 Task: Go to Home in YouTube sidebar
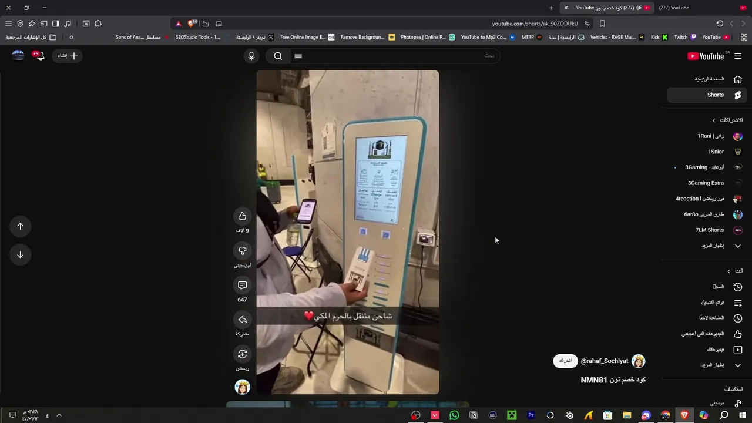[x=707, y=79]
